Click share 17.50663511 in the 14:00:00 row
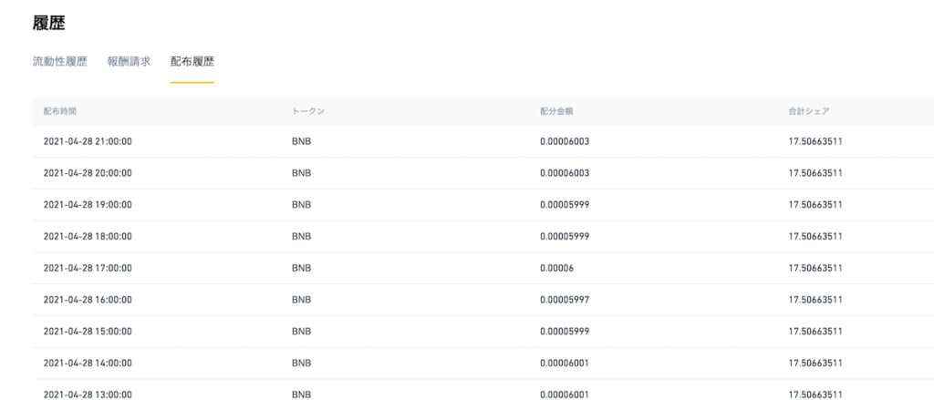 [x=815, y=363]
